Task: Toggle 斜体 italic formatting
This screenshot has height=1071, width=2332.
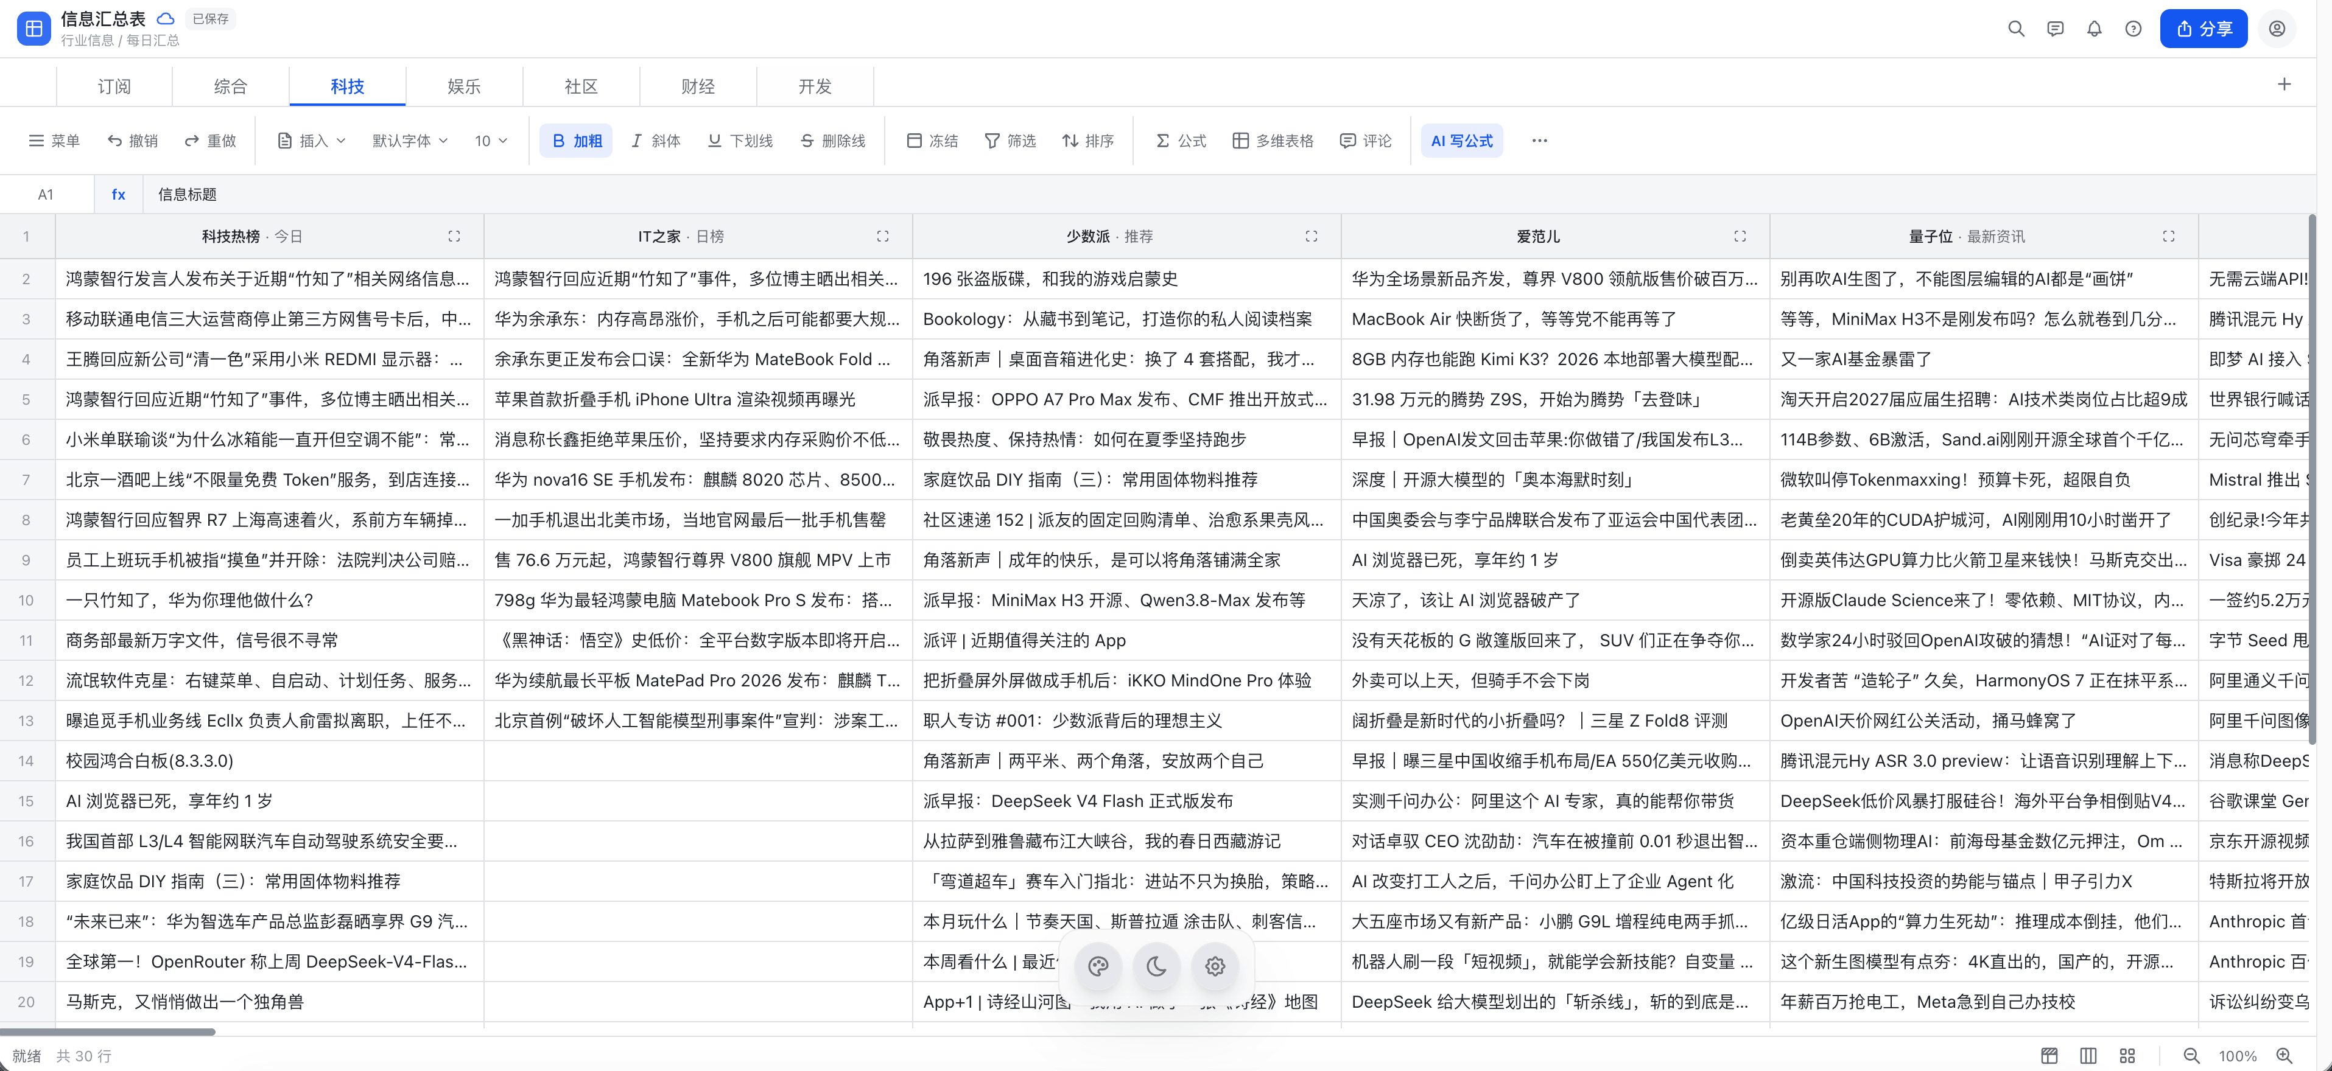Action: click(x=655, y=140)
